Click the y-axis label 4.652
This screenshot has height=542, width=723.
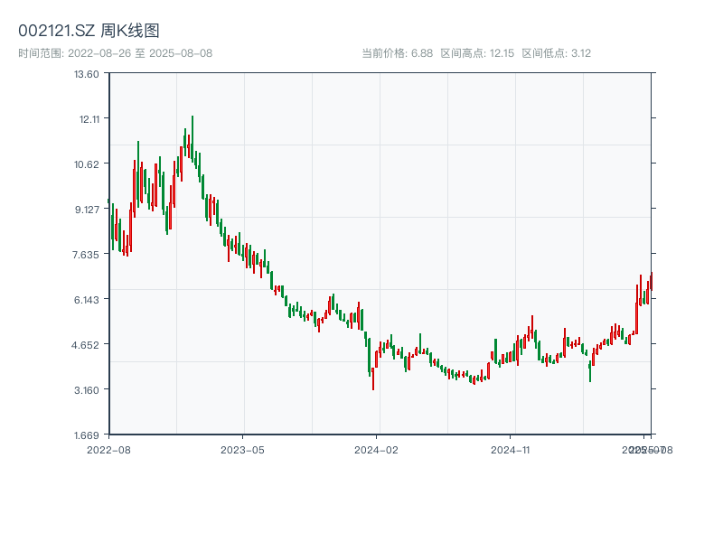coord(85,345)
